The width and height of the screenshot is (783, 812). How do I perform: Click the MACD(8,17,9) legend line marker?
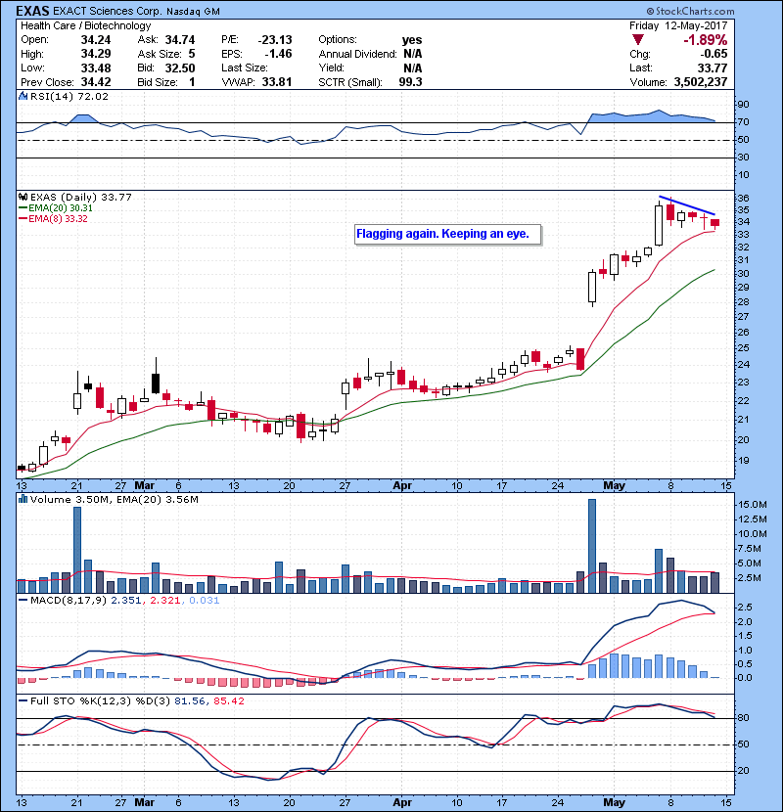click(x=23, y=599)
